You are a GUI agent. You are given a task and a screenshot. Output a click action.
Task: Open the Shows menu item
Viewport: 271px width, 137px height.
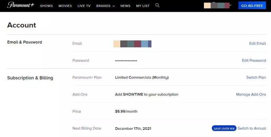point(46,6)
